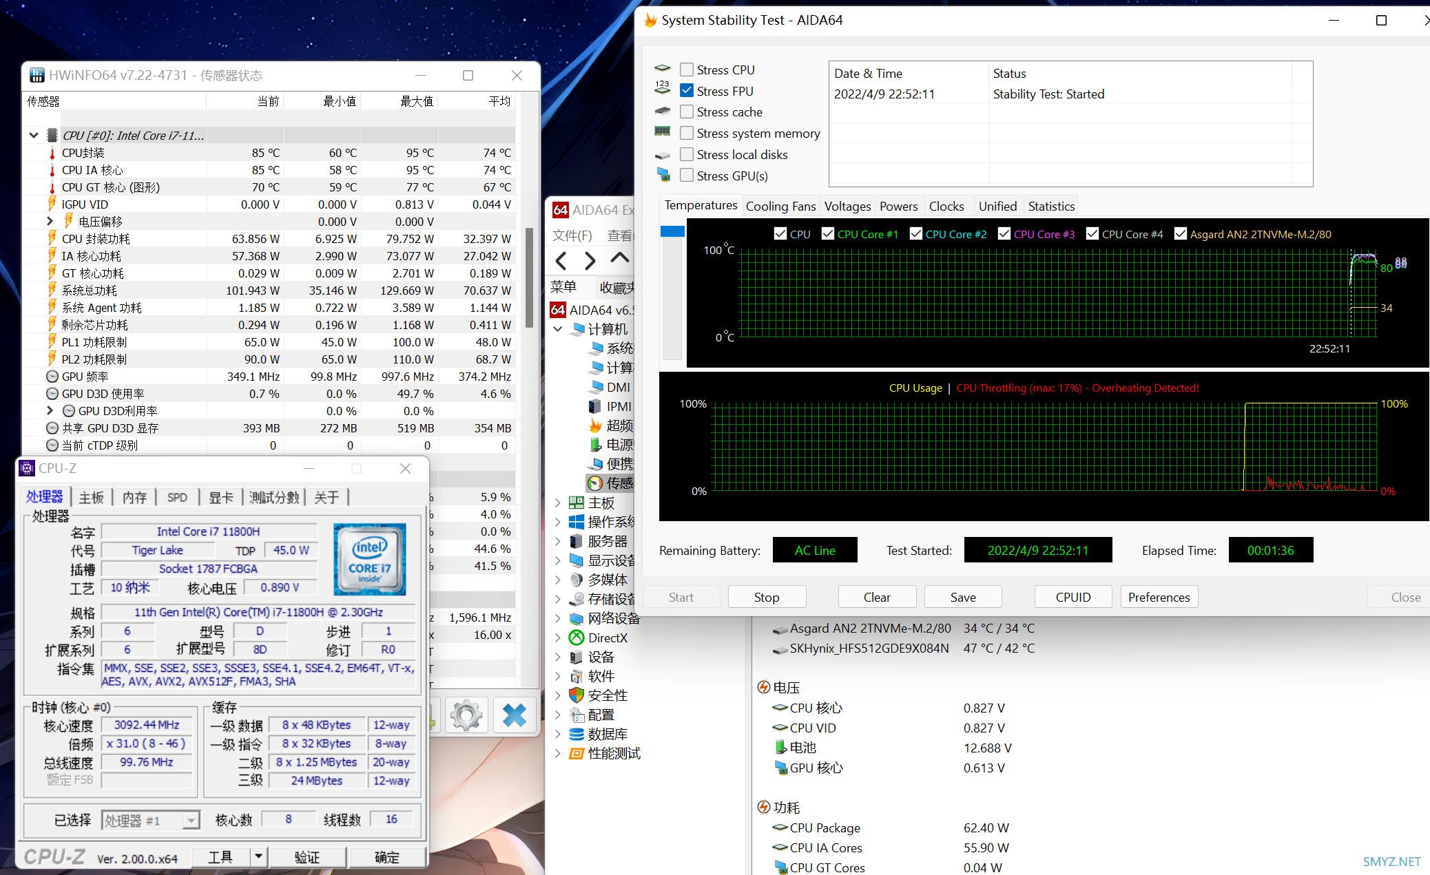This screenshot has height=875, width=1430.
Task: Select the 传感器 sensor tree item
Action: point(611,483)
